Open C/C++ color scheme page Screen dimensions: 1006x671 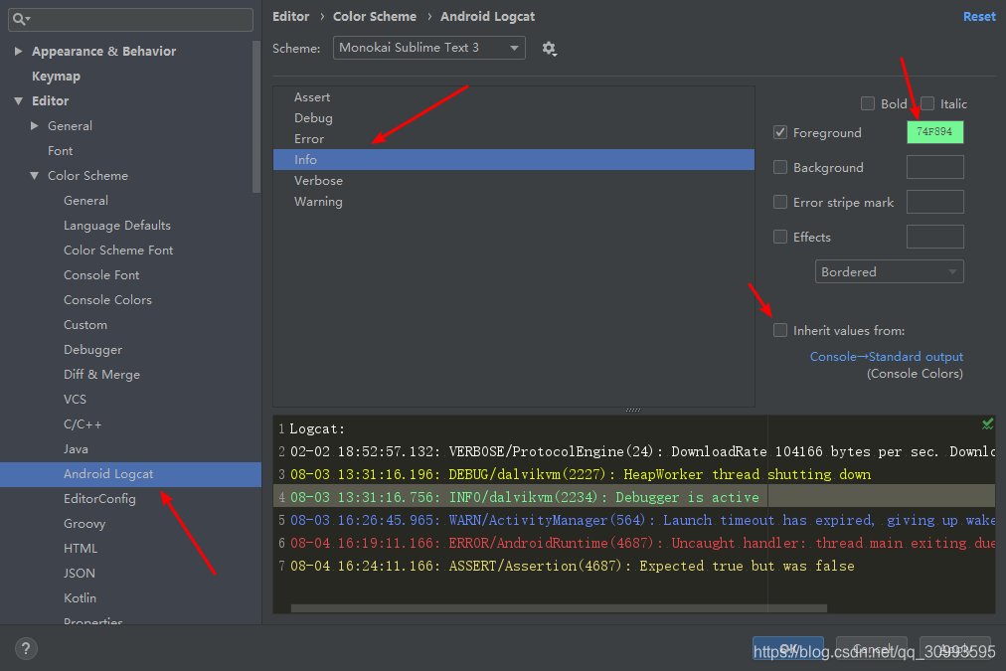pos(83,424)
